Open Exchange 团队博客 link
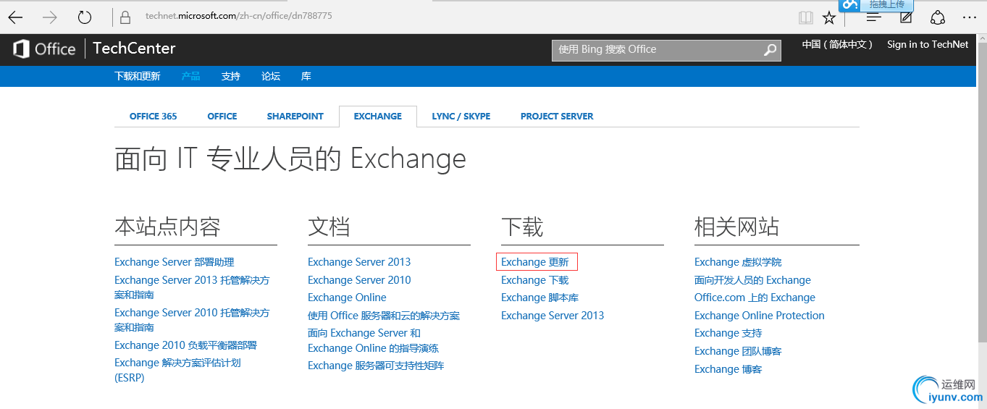The height and width of the screenshot is (409, 987). click(738, 351)
